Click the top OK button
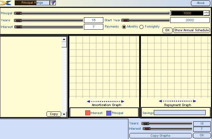The image size is (212, 139). tap(168, 30)
